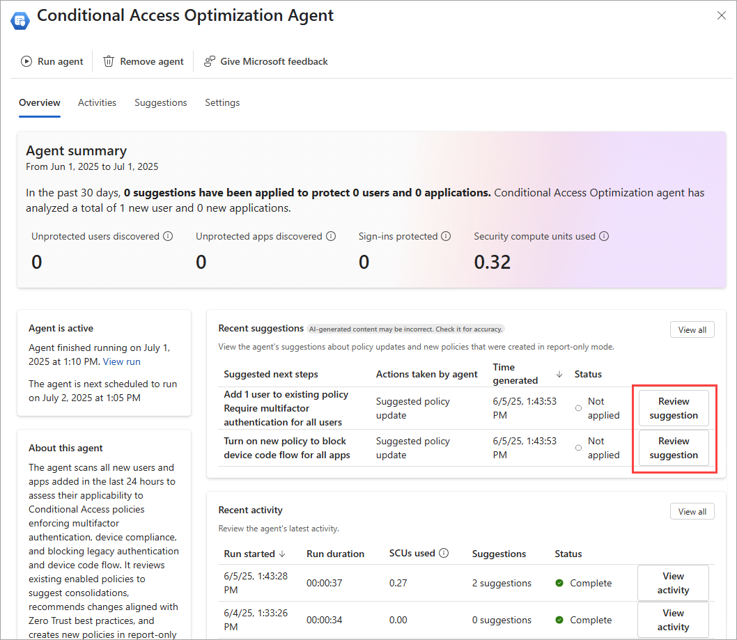Click green Complete status icon for 6/4/25 run
Image resolution: width=737 pixels, height=640 pixels.
click(x=559, y=620)
